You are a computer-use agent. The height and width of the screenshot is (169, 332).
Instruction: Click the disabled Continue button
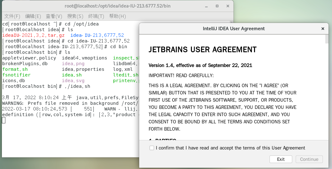(309, 159)
